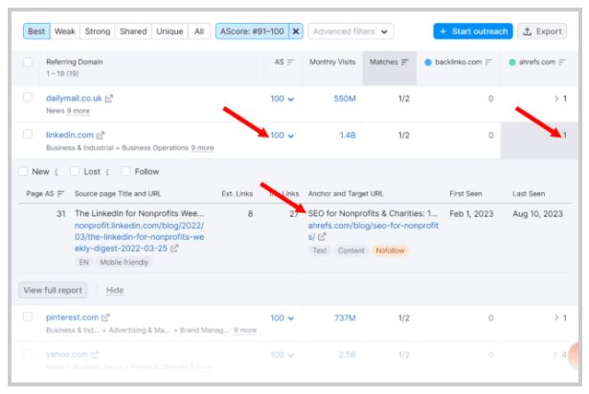589x394 pixels.
Task: Open the yahoo.com domain link
Action: (67, 354)
